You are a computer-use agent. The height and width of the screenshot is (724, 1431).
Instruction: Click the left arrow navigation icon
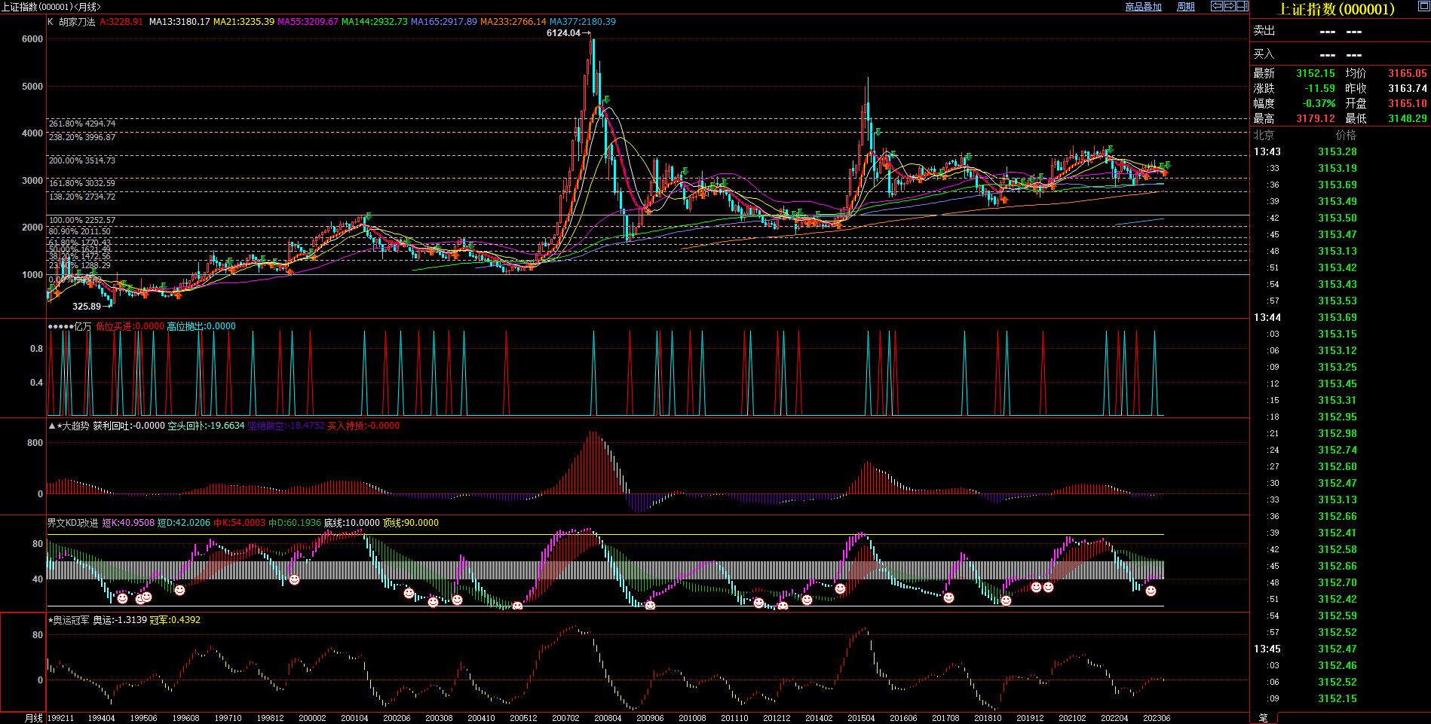click(x=1216, y=6)
